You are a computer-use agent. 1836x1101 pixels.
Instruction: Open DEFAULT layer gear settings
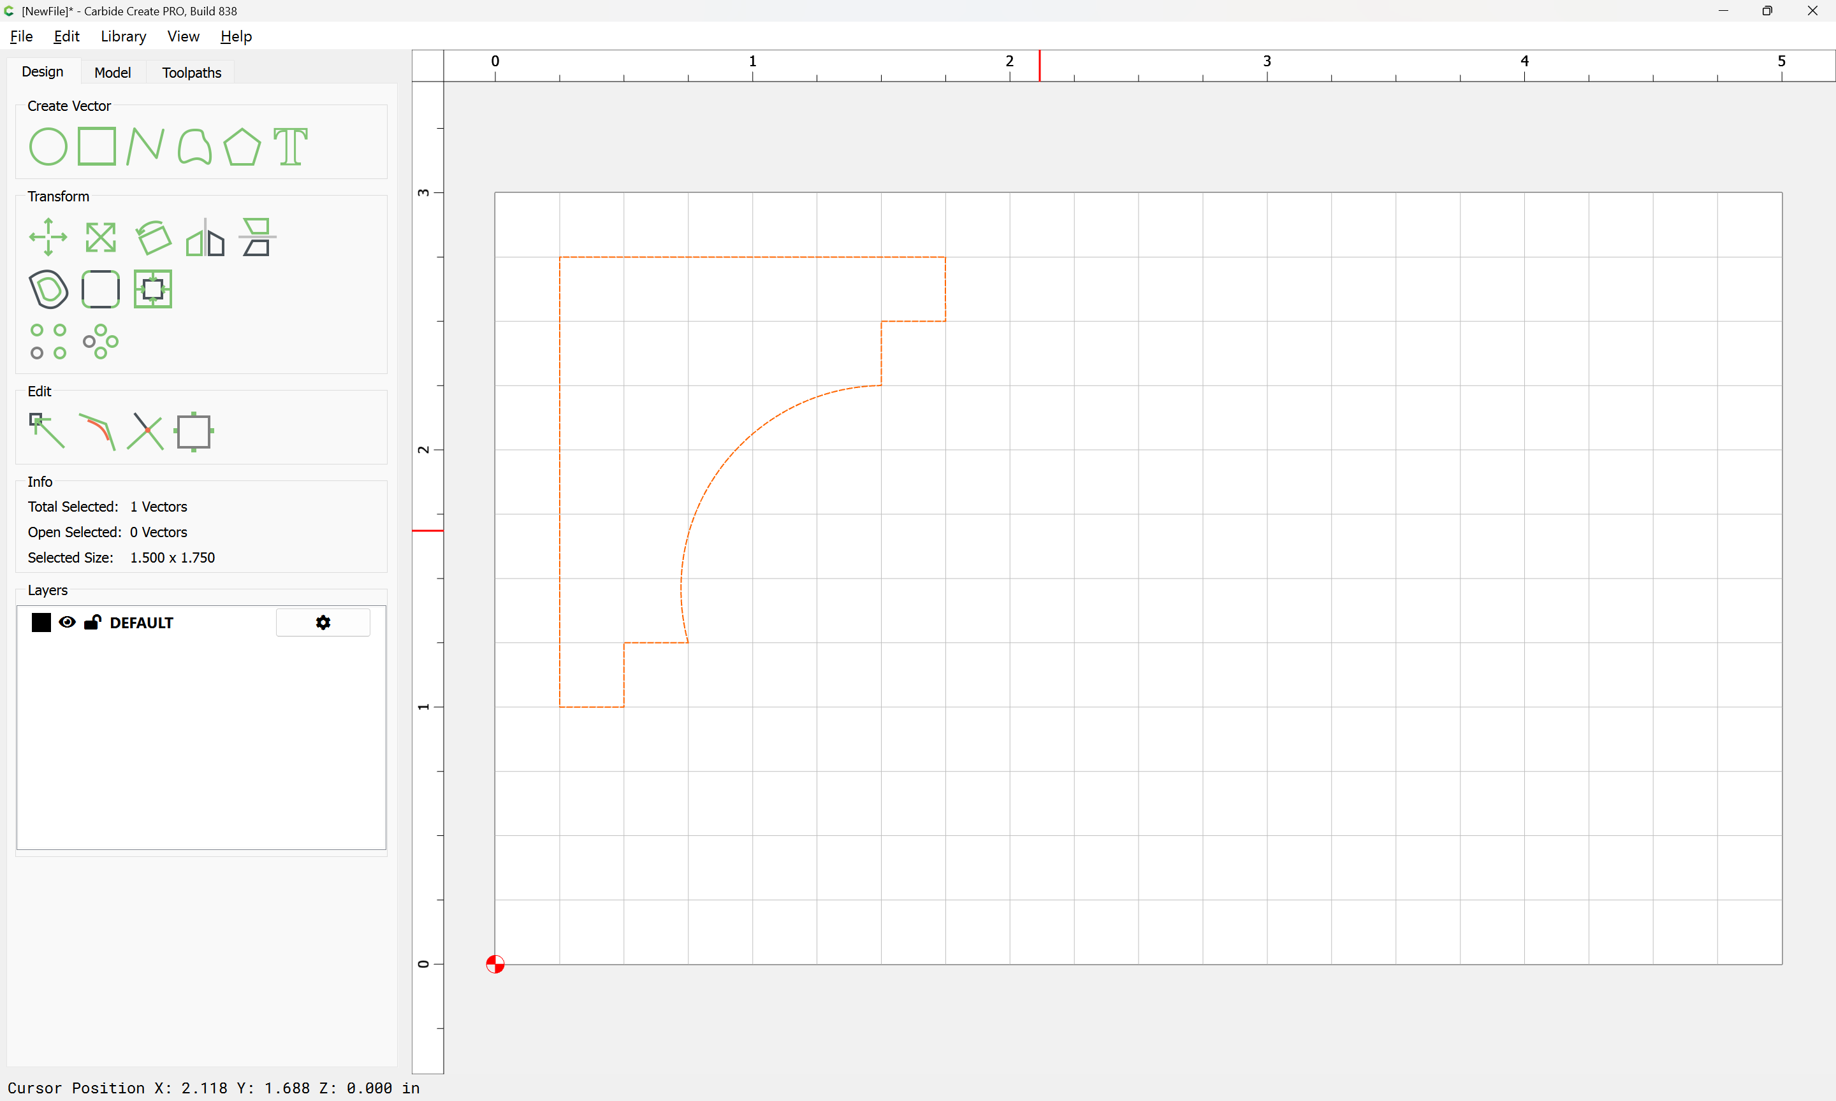pyautogui.click(x=323, y=622)
